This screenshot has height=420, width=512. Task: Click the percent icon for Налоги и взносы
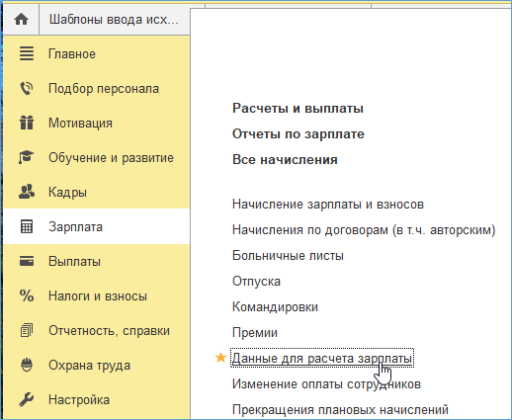point(27,295)
